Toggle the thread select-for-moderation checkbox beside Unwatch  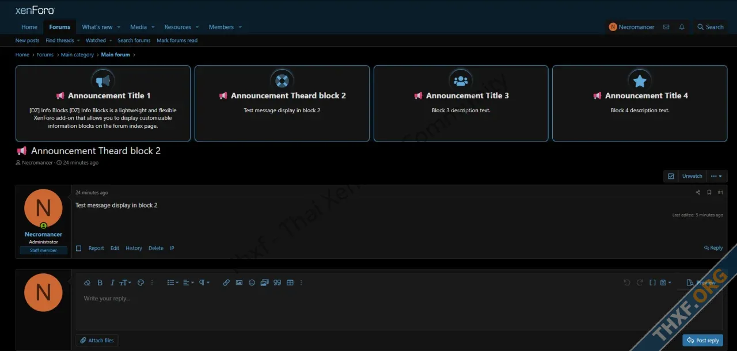point(671,176)
